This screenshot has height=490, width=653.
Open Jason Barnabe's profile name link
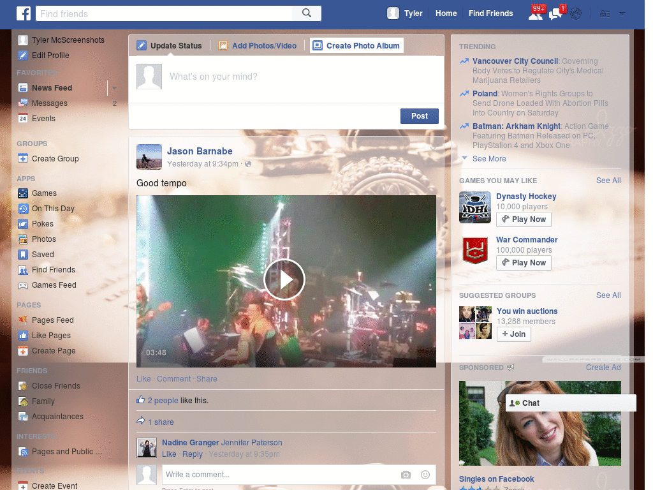point(200,151)
